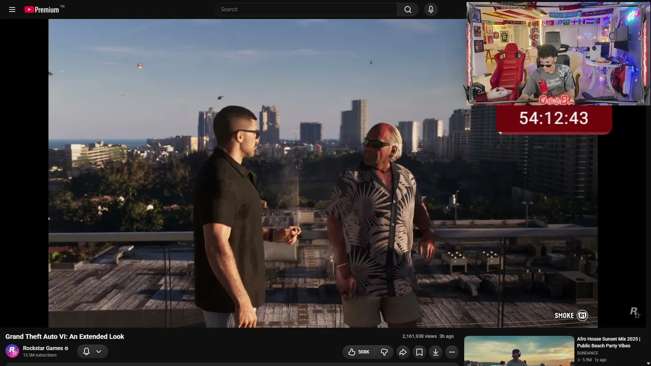Download the video
651x366 pixels.
point(435,352)
